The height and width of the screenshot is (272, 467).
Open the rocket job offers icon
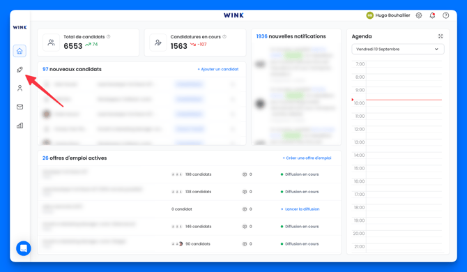(20, 70)
